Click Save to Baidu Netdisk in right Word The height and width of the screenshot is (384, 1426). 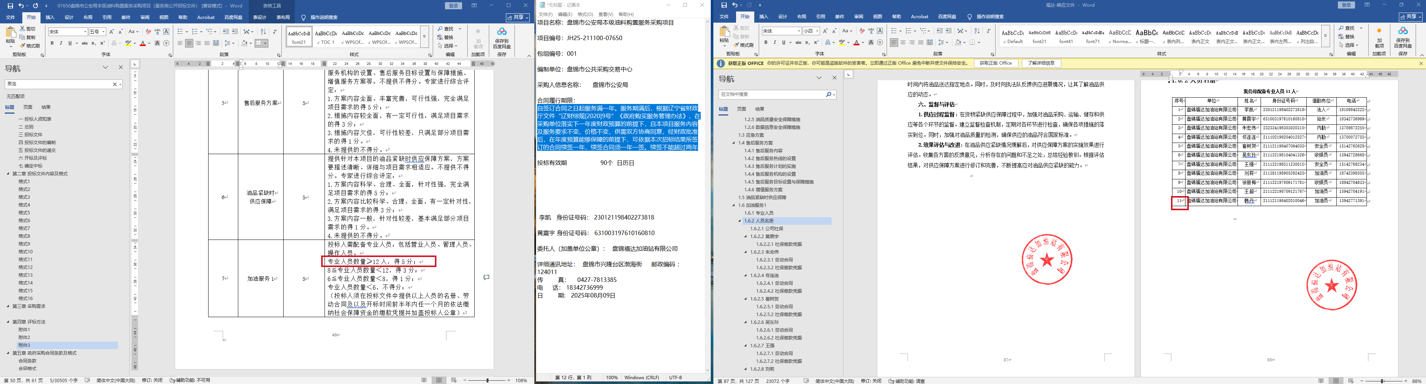(x=1403, y=37)
